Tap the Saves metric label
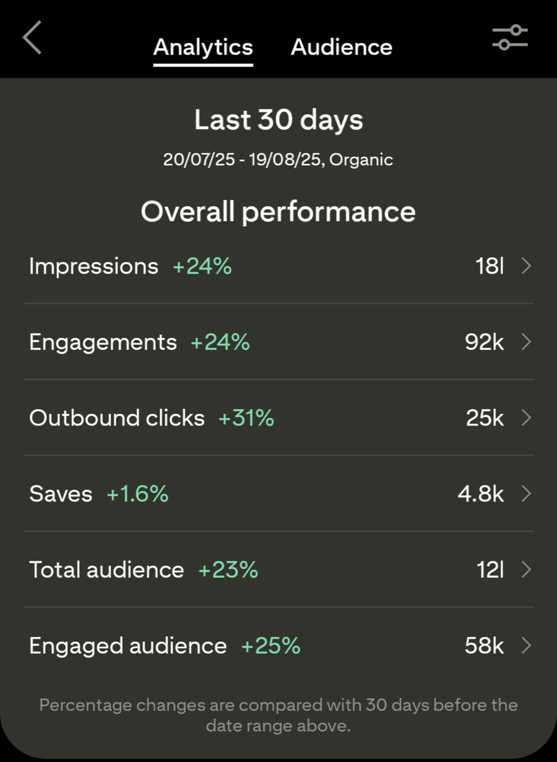 coord(60,493)
